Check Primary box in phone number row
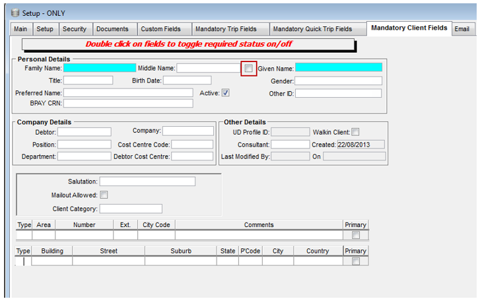 [356, 235]
